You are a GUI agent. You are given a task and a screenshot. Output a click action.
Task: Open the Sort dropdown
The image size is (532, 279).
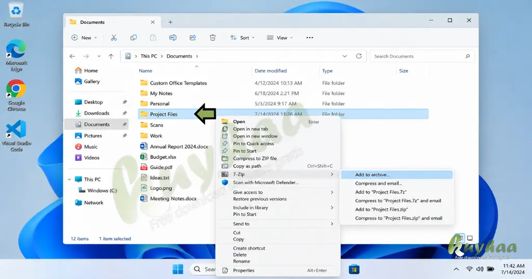pyautogui.click(x=242, y=37)
